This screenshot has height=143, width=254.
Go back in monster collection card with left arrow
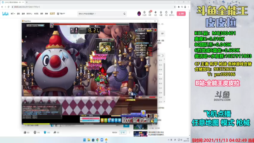coord(98,47)
